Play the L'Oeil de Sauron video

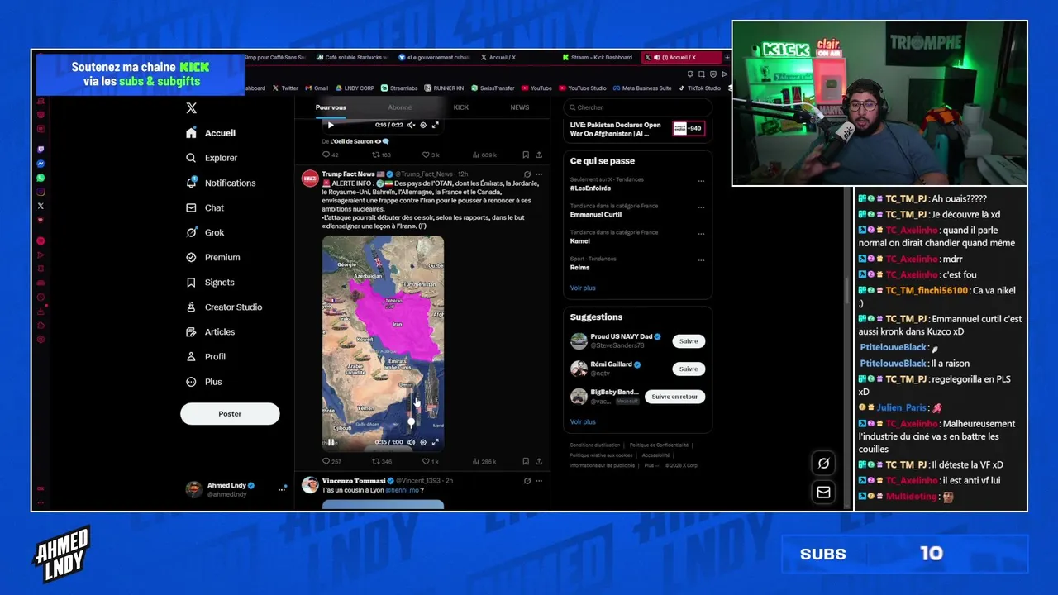coord(331,125)
